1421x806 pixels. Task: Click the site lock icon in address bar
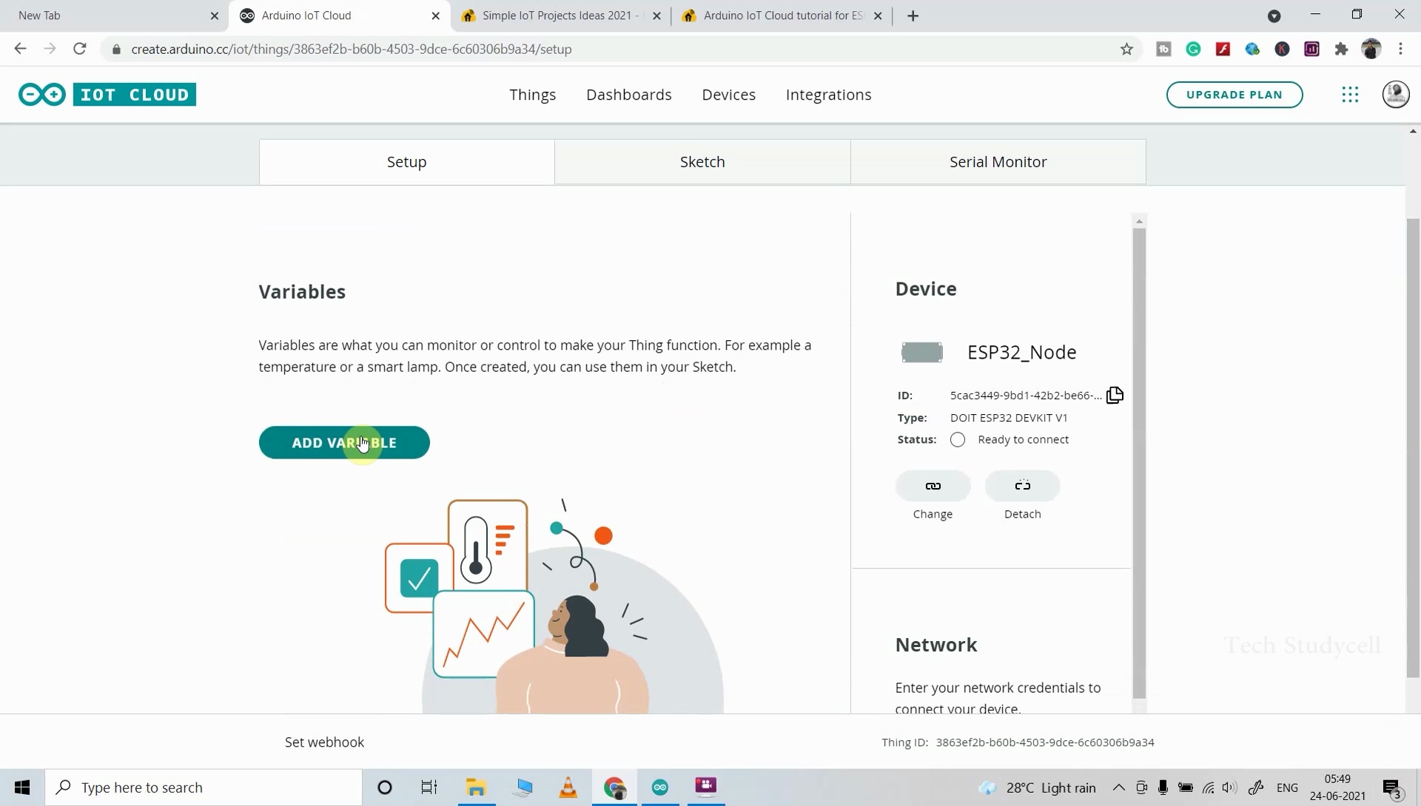(116, 50)
